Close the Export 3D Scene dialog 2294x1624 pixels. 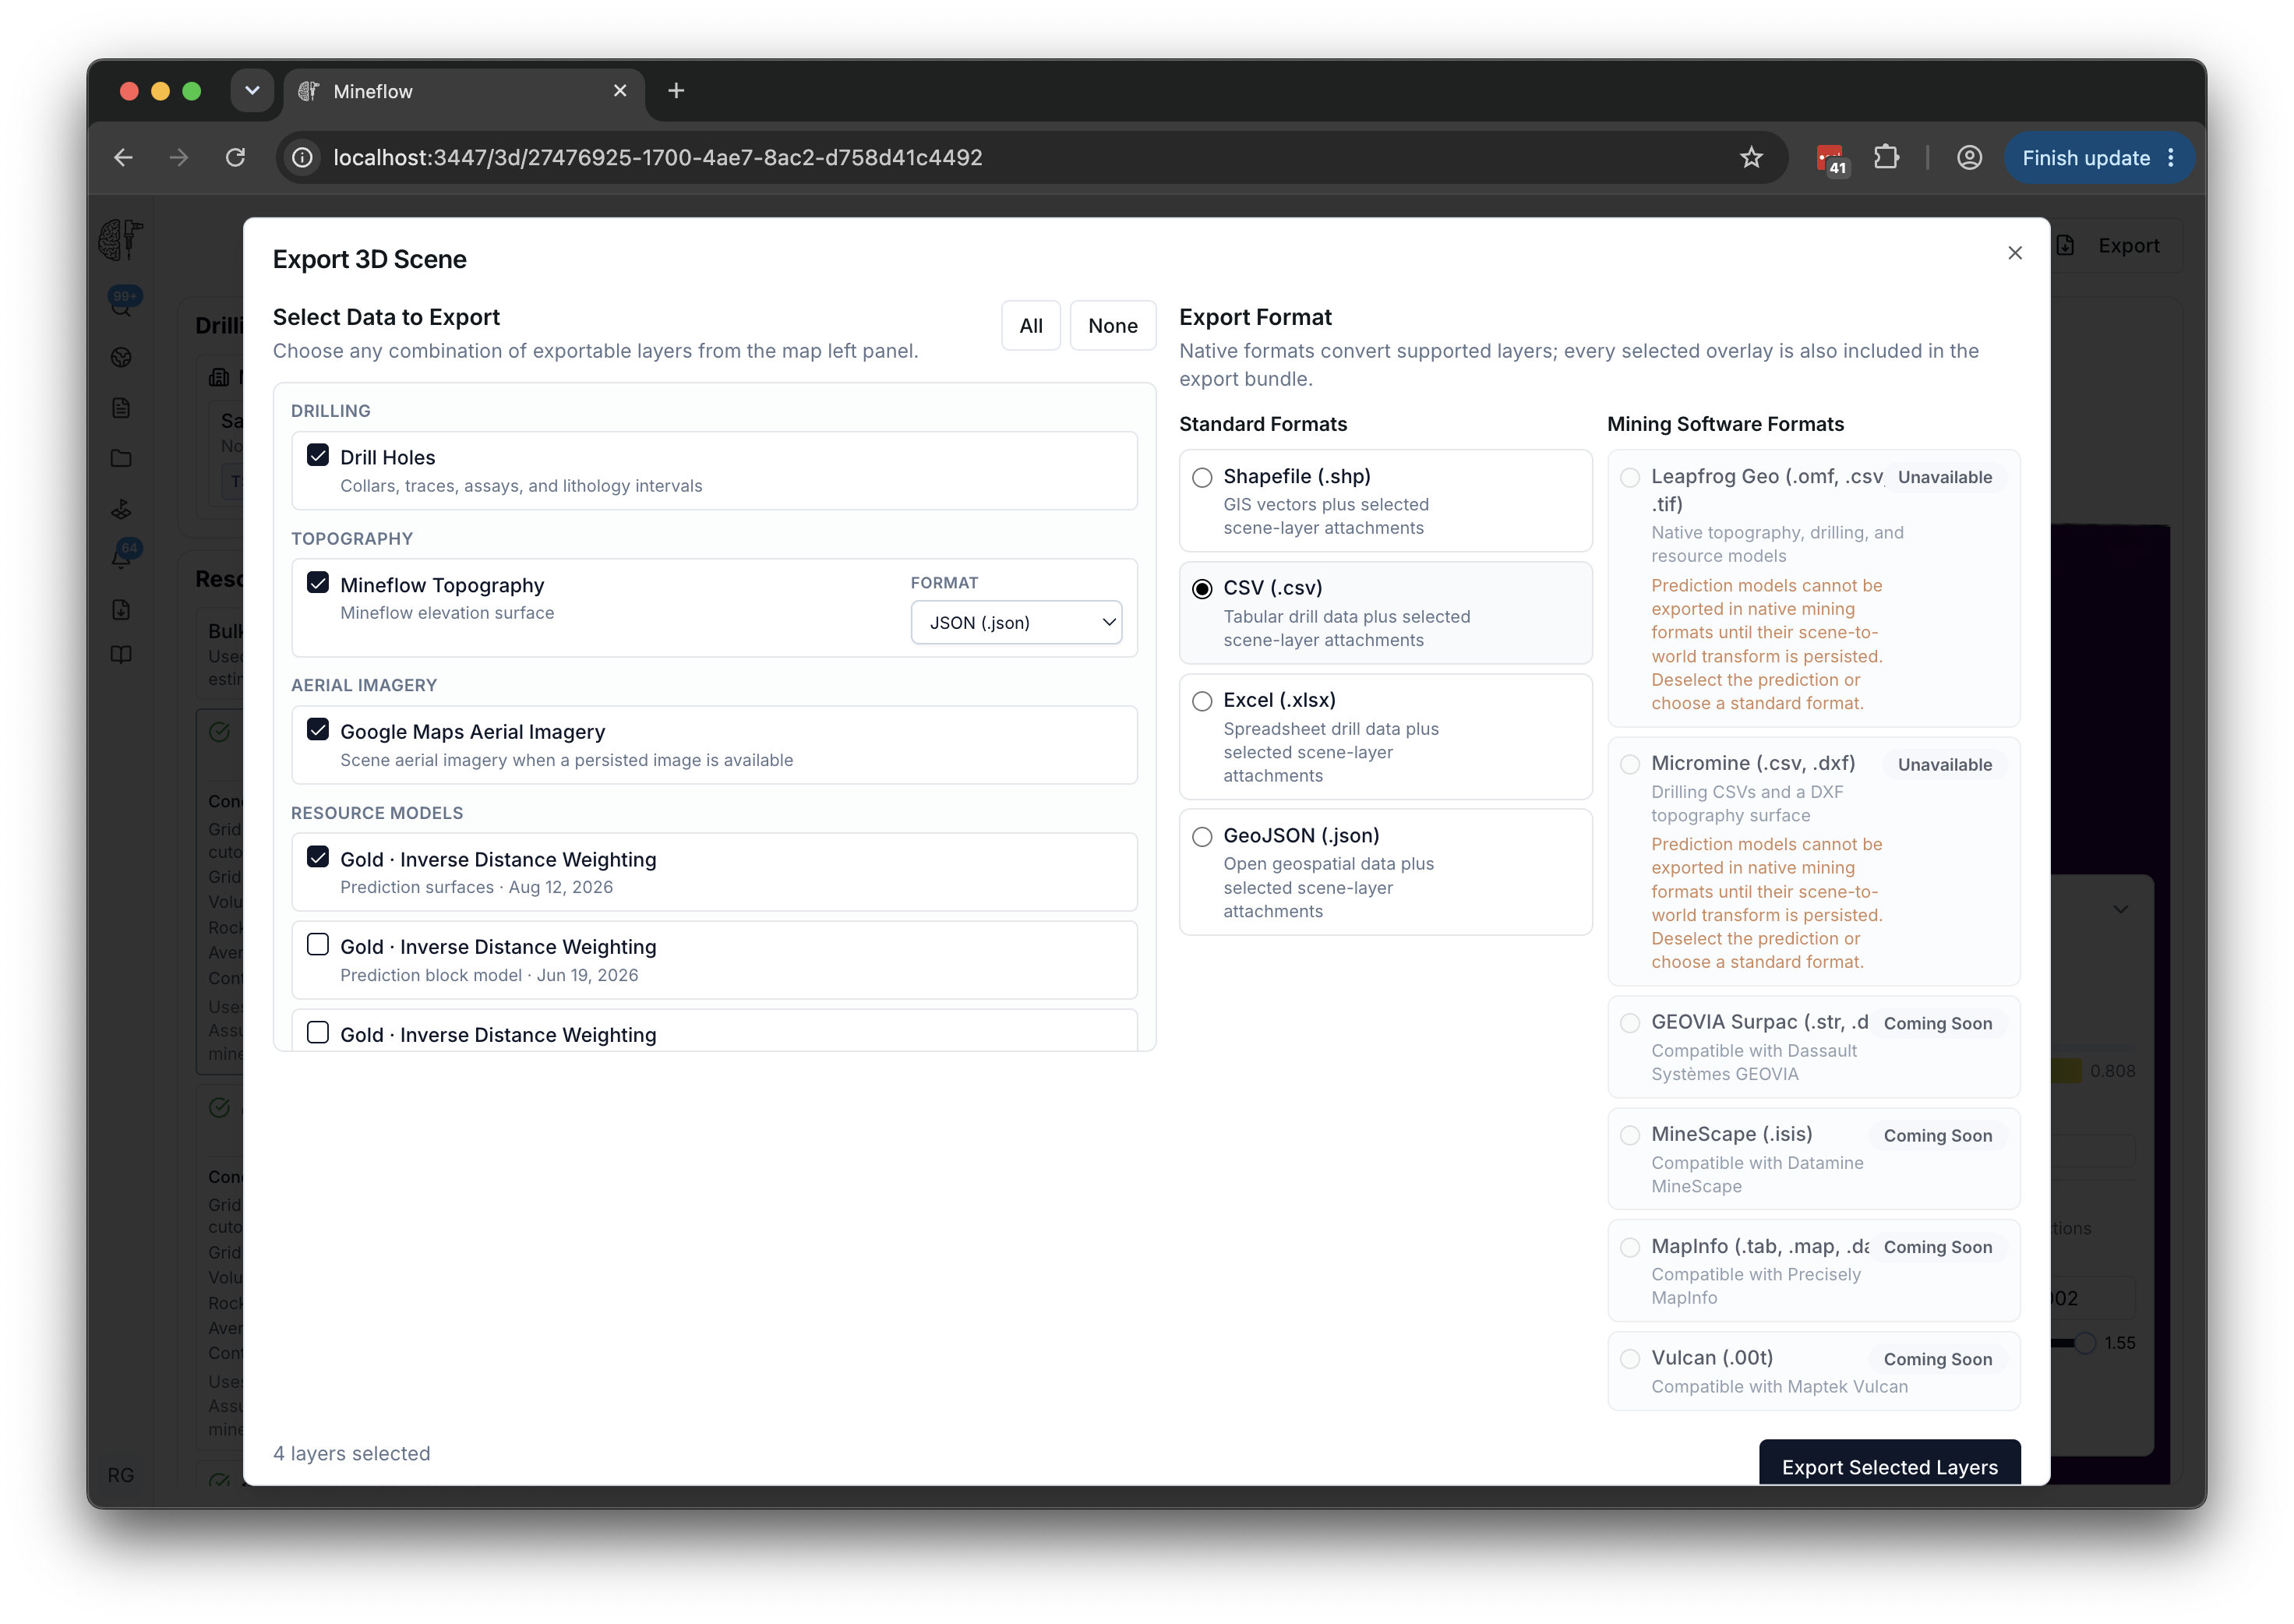(x=2015, y=253)
